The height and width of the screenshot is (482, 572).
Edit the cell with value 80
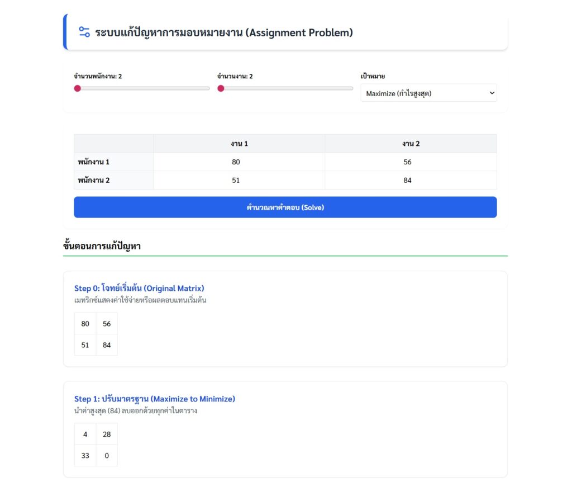point(239,162)
